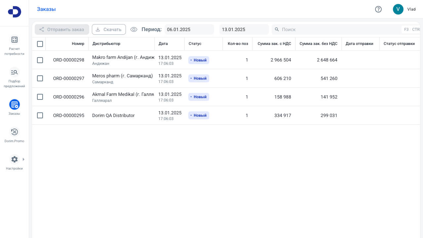Screen dimensions: 423x238
Task: Check the box for order ORD-00000298
Action: click(x=40, y=60)
